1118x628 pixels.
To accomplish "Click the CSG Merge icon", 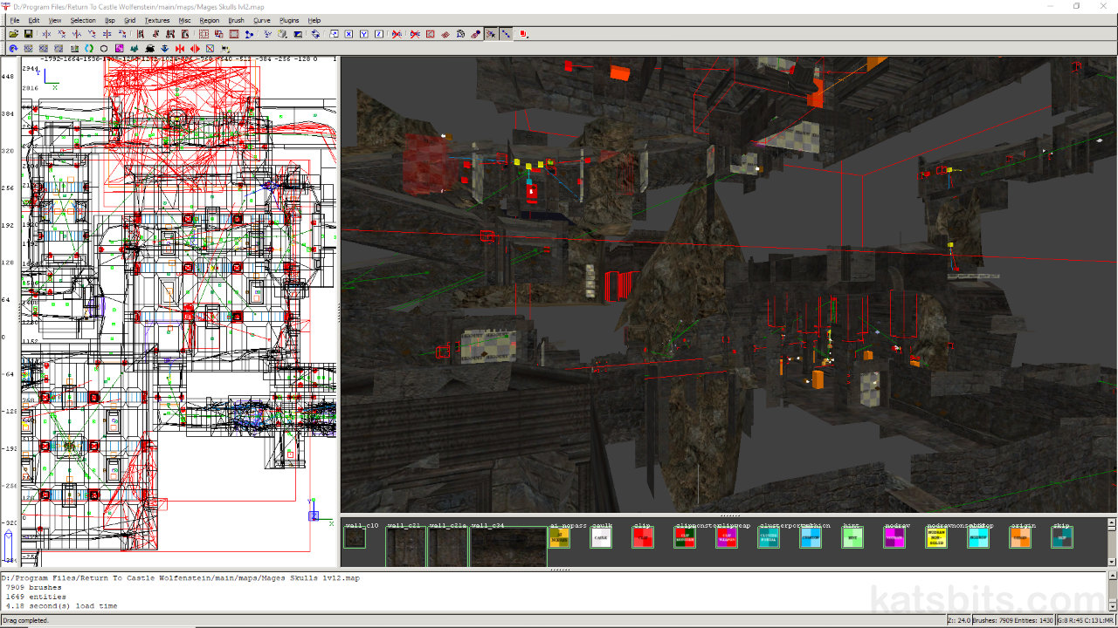I will point(218,34).
